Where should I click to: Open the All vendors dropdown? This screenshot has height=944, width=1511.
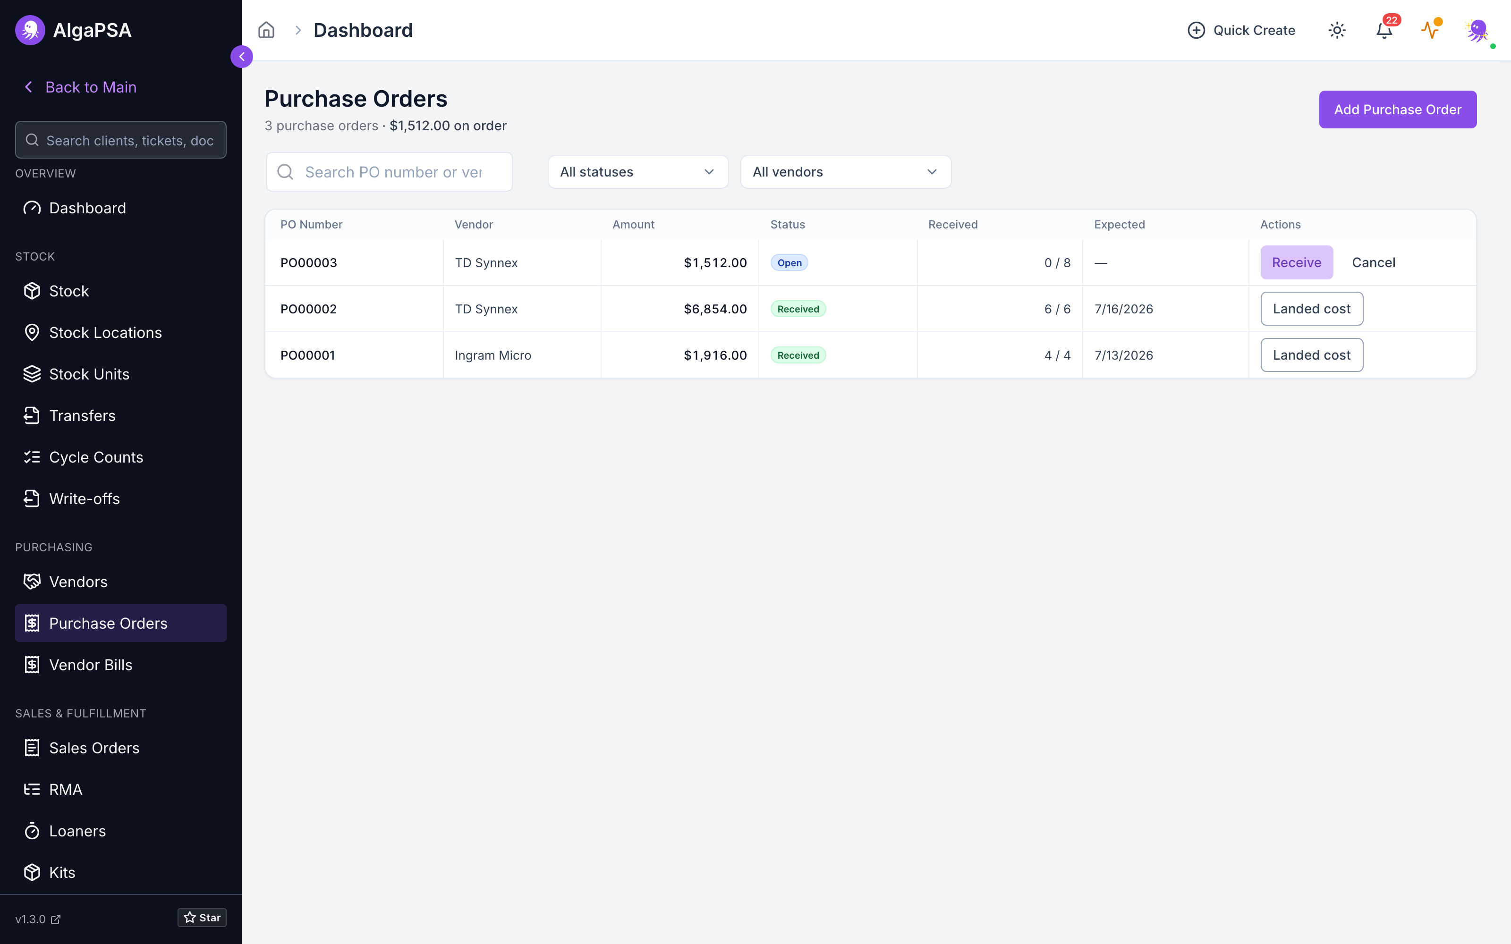(845, 172)
